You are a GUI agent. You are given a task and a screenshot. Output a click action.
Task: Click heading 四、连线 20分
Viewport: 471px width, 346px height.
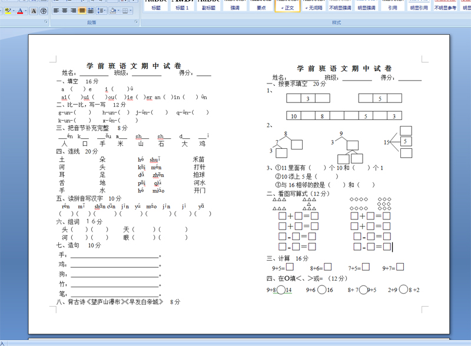77,151
